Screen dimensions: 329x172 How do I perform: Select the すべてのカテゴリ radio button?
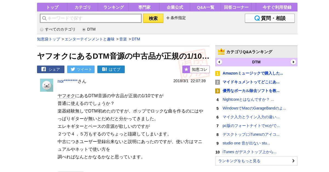[42, 29]
